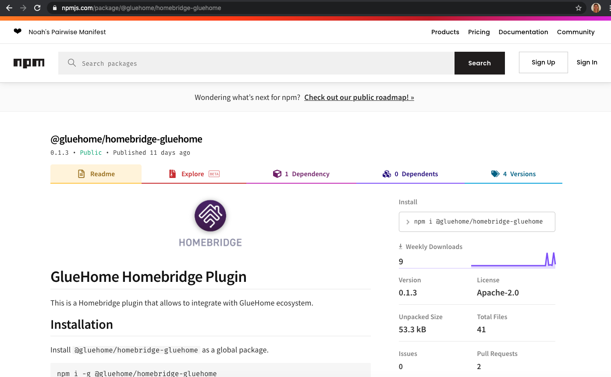This screenshot has width=611, height=377.
Task: Switch to the Explore BETA tab
Action: tap(194, 174)
